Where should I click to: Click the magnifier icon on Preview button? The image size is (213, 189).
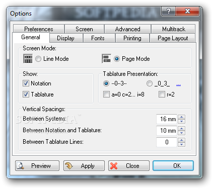[21, 165]
